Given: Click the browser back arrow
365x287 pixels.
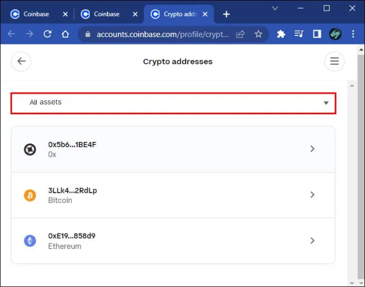Looking at the screenshot, I should click(11, 34).
